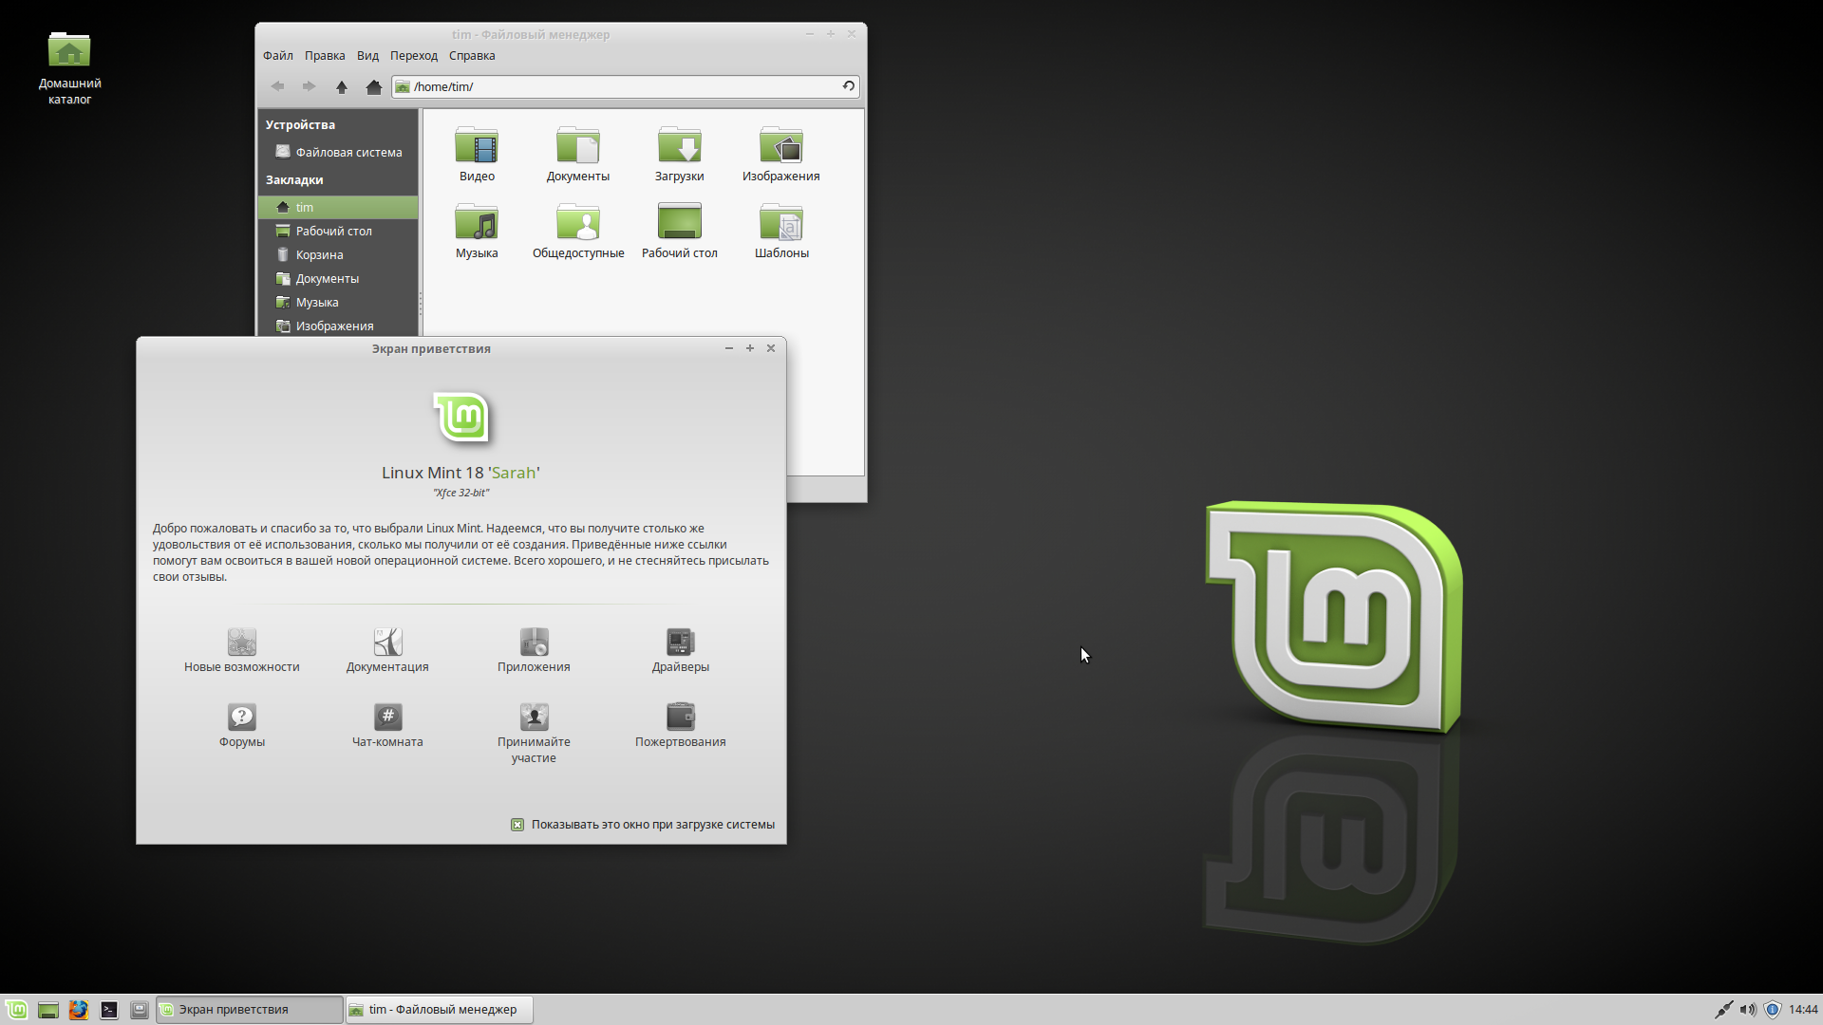Select Рабочий стол bookmark in sidebar
1823x1025 pixels.
click(x=338, y=231)
